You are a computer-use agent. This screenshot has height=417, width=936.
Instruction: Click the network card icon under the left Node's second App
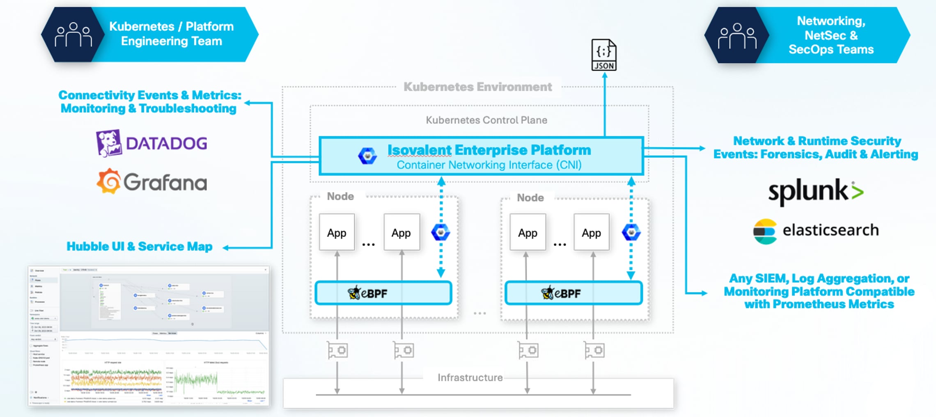point(404,351)
